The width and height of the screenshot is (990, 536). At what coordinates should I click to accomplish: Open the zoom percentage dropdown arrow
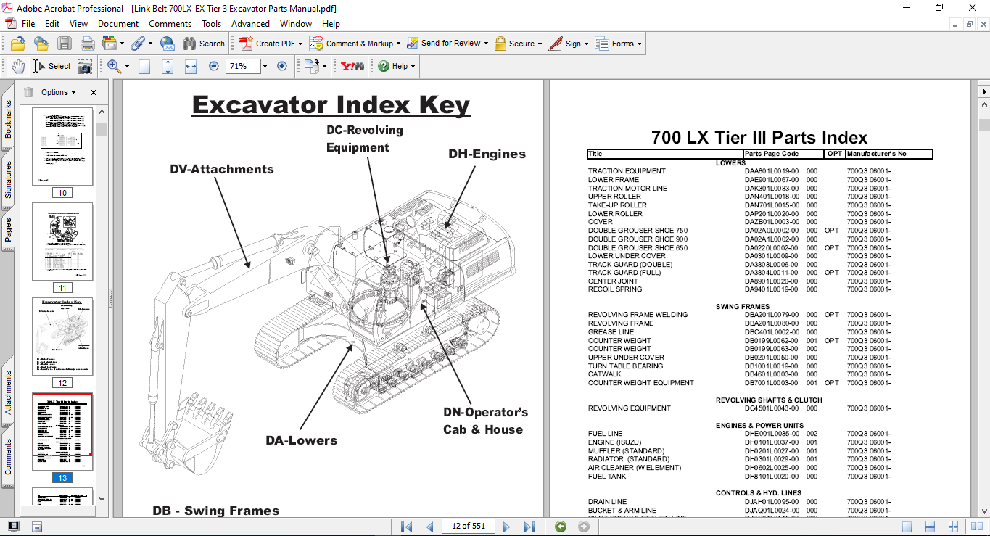(x=265, y=66)
